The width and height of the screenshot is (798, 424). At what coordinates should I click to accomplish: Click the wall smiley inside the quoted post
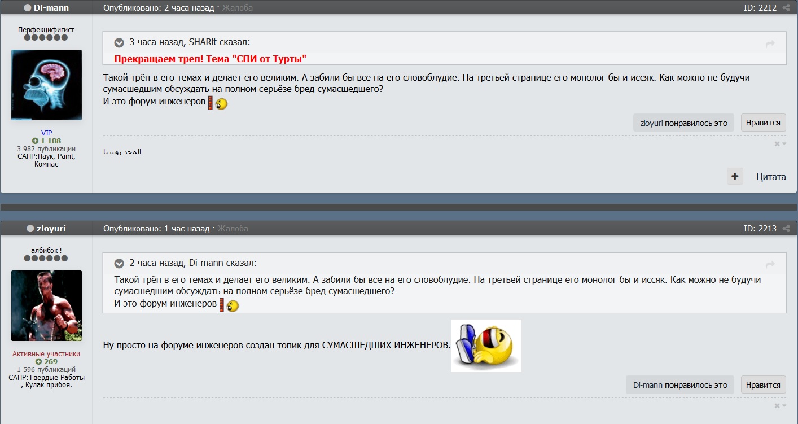229,305
